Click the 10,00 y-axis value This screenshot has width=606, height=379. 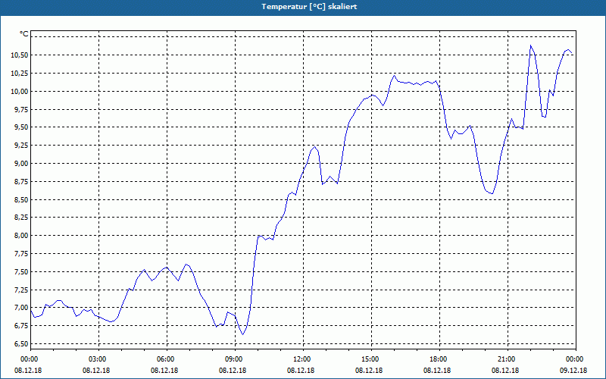click(20, 91)
